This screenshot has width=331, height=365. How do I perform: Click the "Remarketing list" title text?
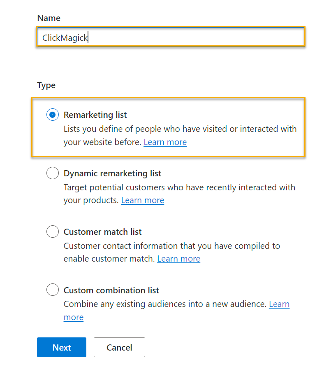coord(95,115)
